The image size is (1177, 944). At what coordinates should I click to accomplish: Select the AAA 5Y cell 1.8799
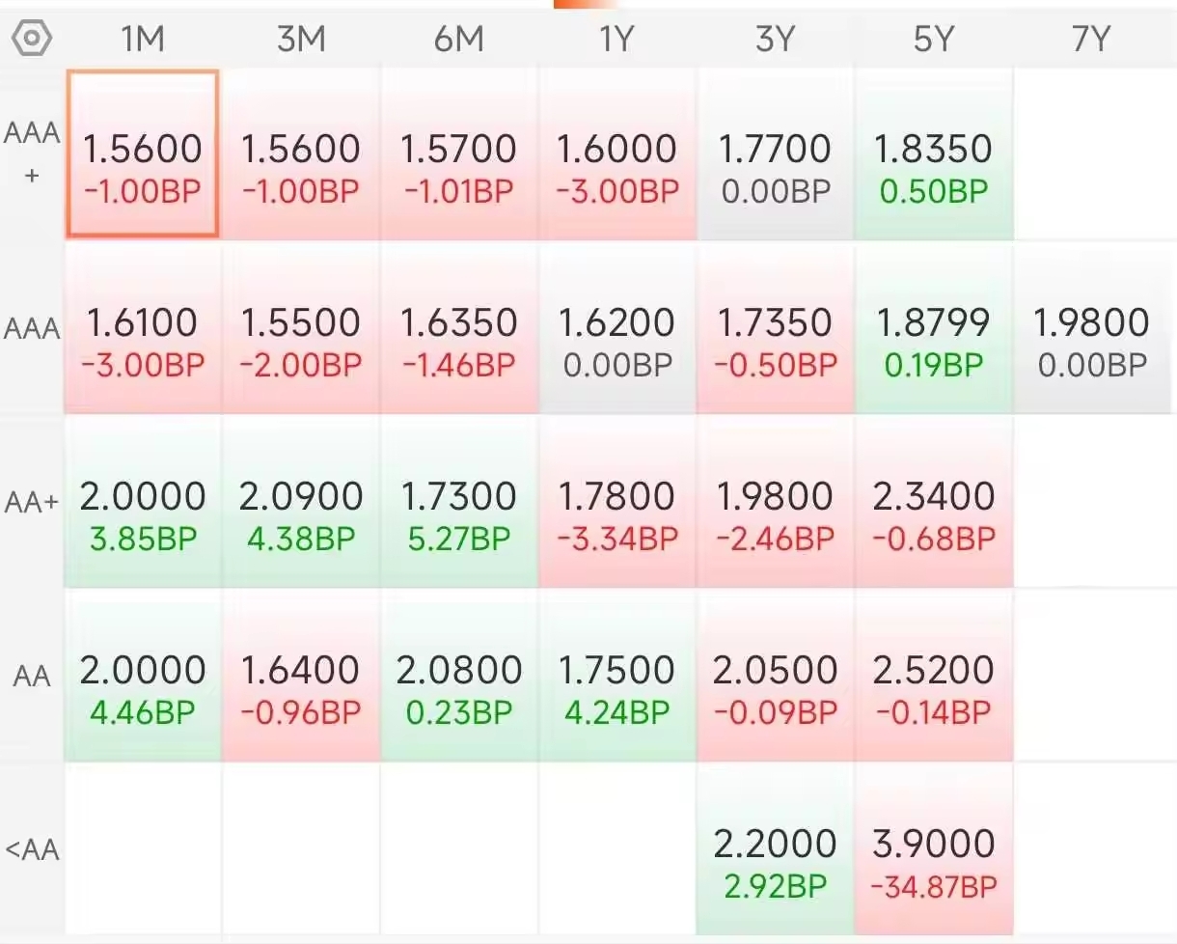coord(934,328)
